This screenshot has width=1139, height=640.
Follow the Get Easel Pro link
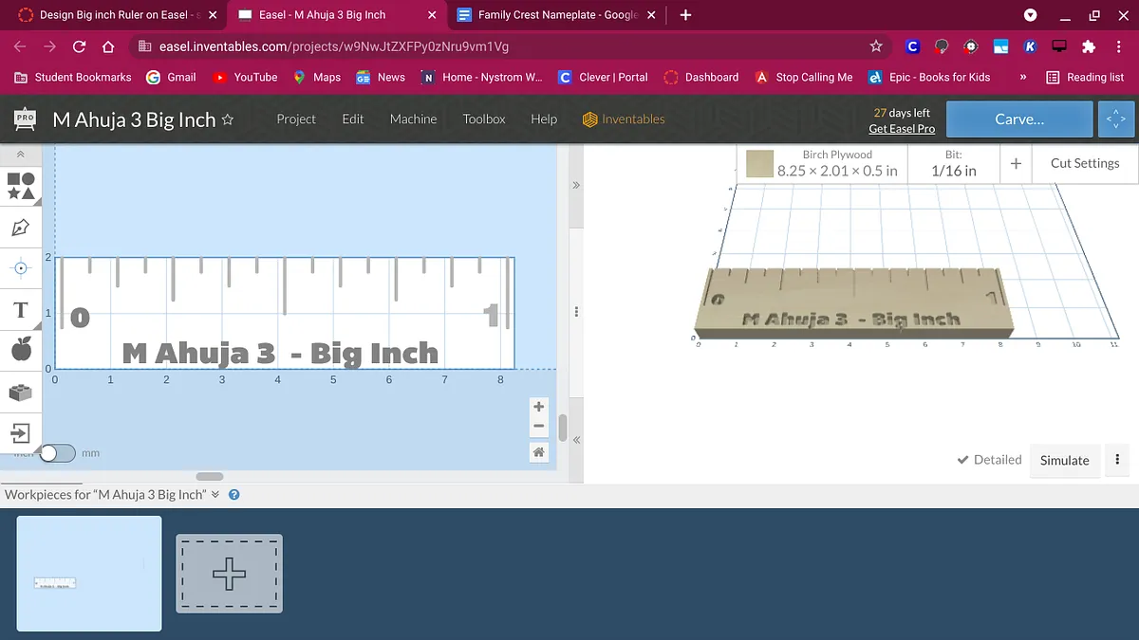coord(902,129)
